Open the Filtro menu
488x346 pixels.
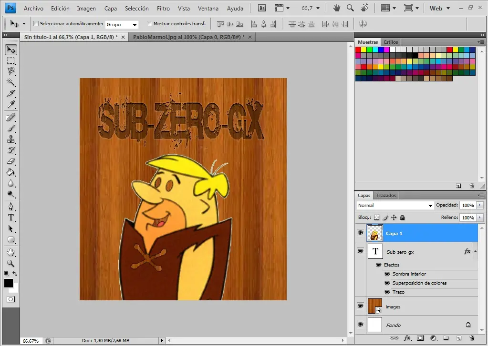(x=164, y=9)
